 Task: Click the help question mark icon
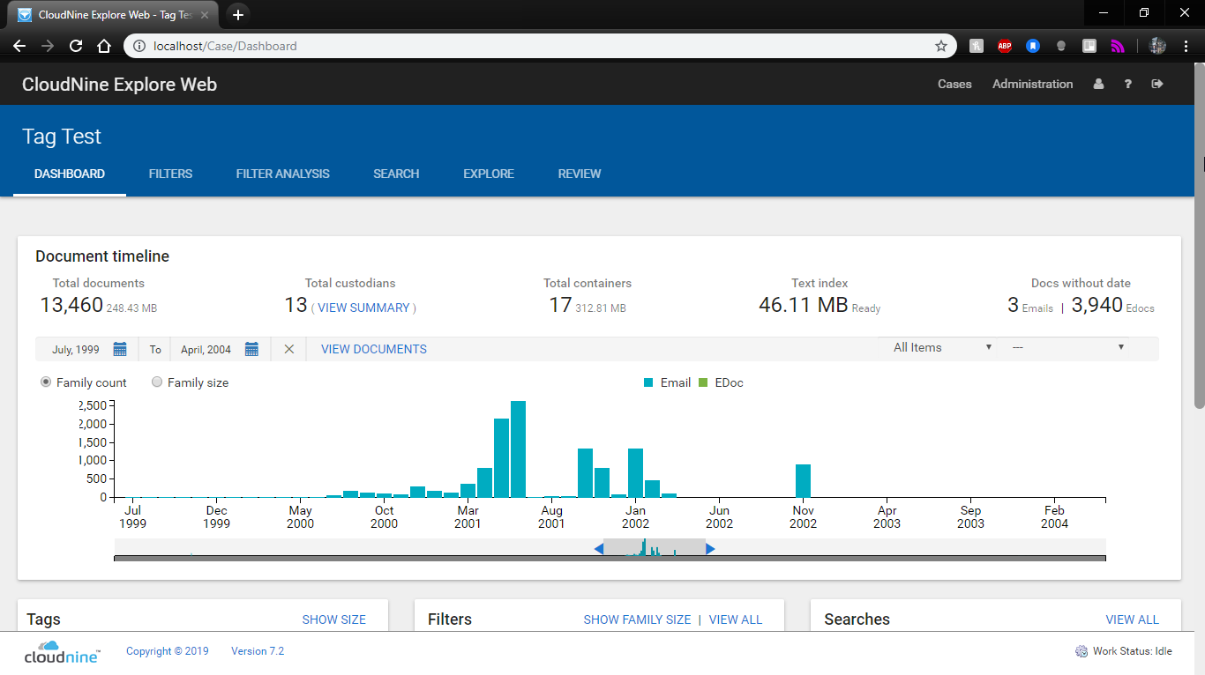[x=1127, y=84]
